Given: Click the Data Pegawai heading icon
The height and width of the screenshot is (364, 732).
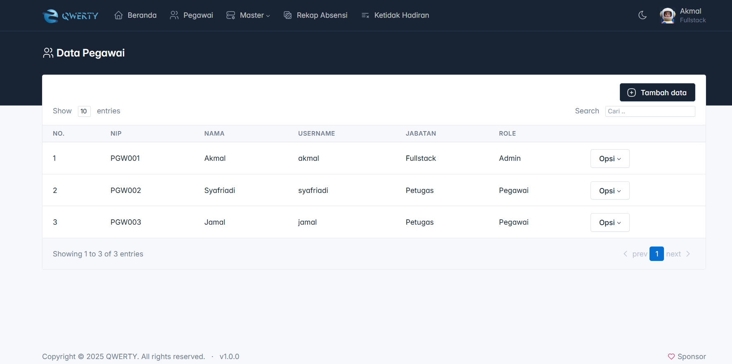Looking at the screenshot, I should pyautogui.click(x=48, y=53).
